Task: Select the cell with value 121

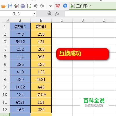Action: (x=41, y=102)
